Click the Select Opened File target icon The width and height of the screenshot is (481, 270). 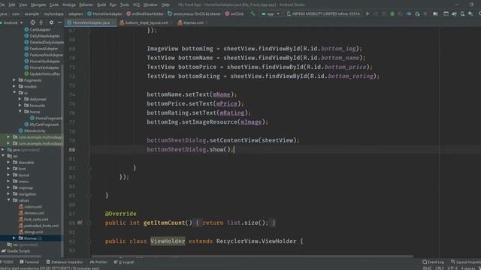32,22
